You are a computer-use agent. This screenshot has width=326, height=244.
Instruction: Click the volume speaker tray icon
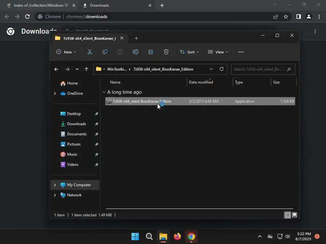(287, 236)
